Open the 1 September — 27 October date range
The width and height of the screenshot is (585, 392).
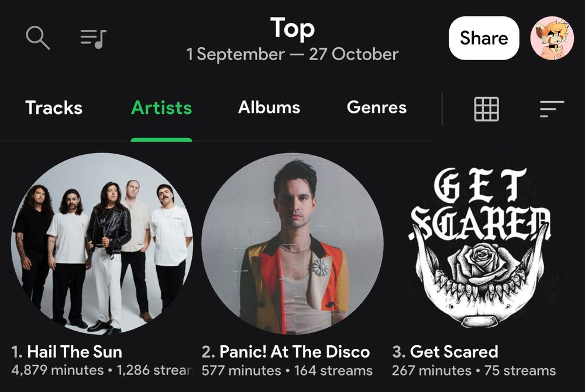pos(292,54)
